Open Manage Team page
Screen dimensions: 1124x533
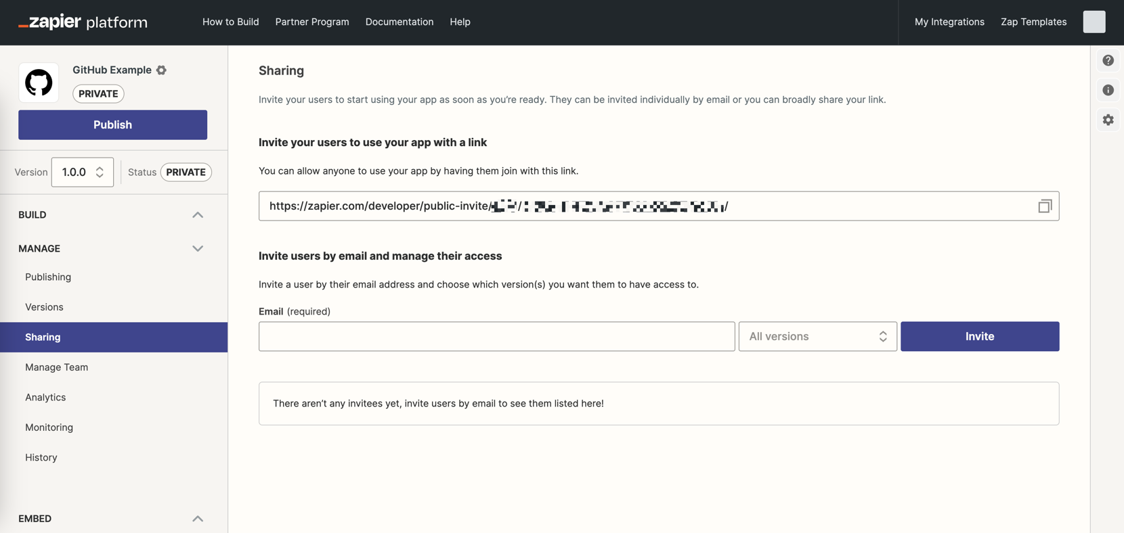[x=57, y=367]
